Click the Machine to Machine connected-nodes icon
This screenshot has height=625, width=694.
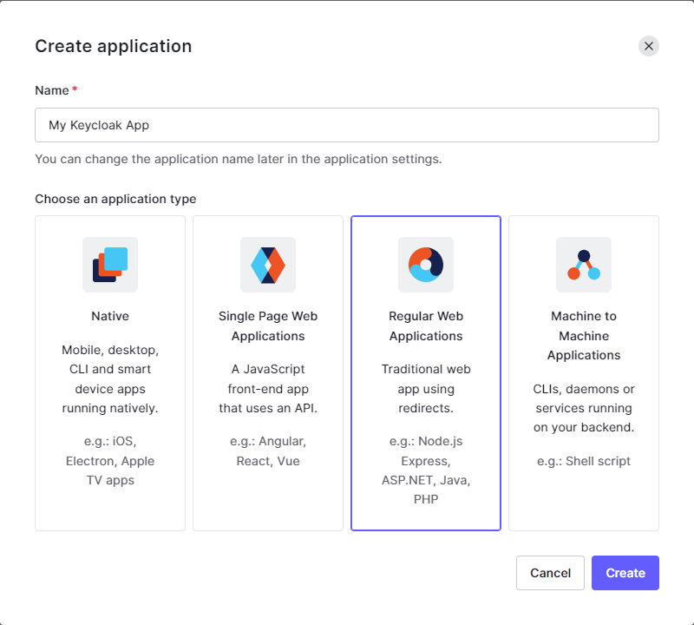coord(583,265)
